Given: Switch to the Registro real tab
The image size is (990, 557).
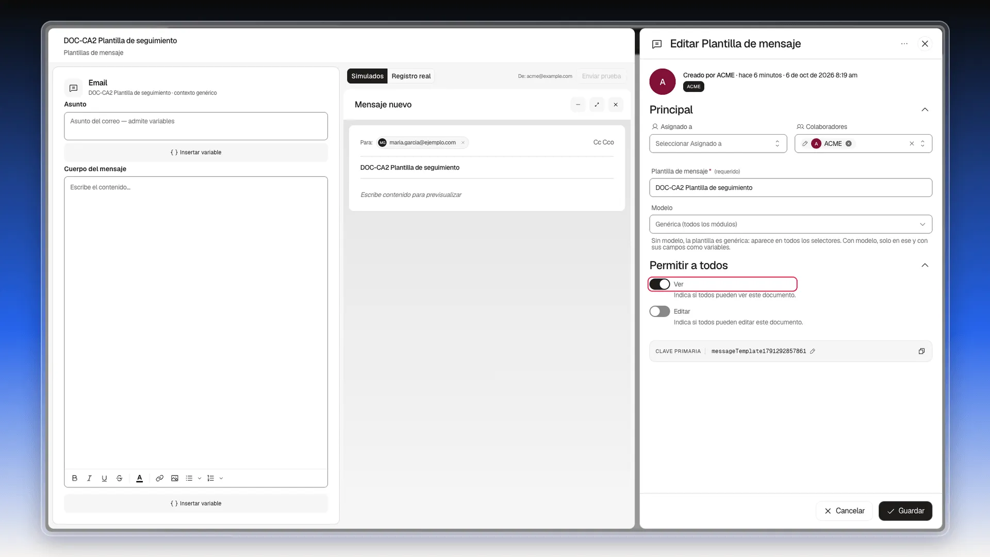Looking at the screenshot, I should [x=411, y=76].
